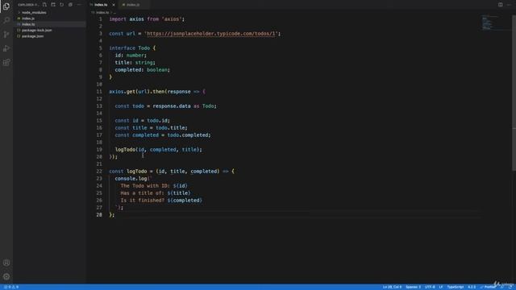Click 'import axios from' on line 1
The height and width of the screenshot is (290, 516).
point(134,19)
